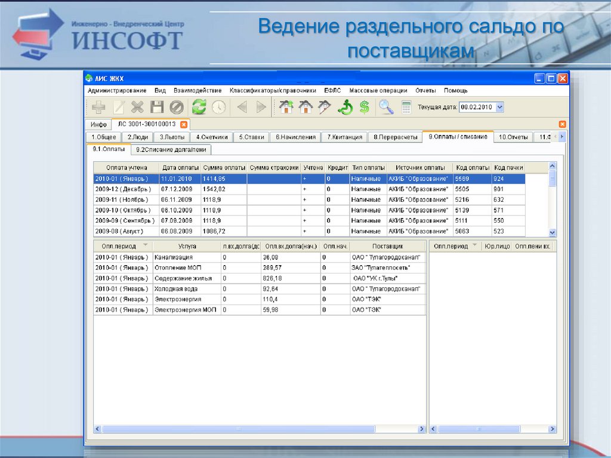Viewport: 611px width, 458px height.
Task: Open the 9.2Списание долга/пени subtab
Action: click(x=171, y=150)
